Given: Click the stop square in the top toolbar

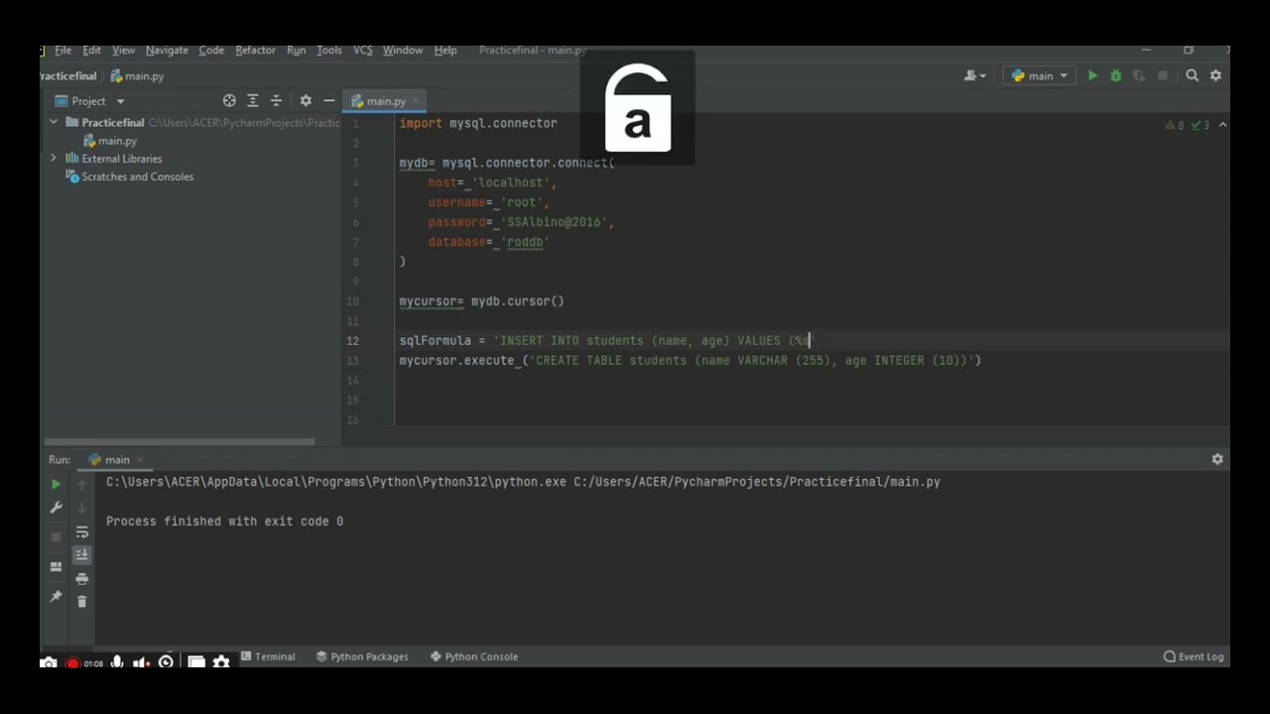Looking at the screenshot, I should [x=1163, y=75].
